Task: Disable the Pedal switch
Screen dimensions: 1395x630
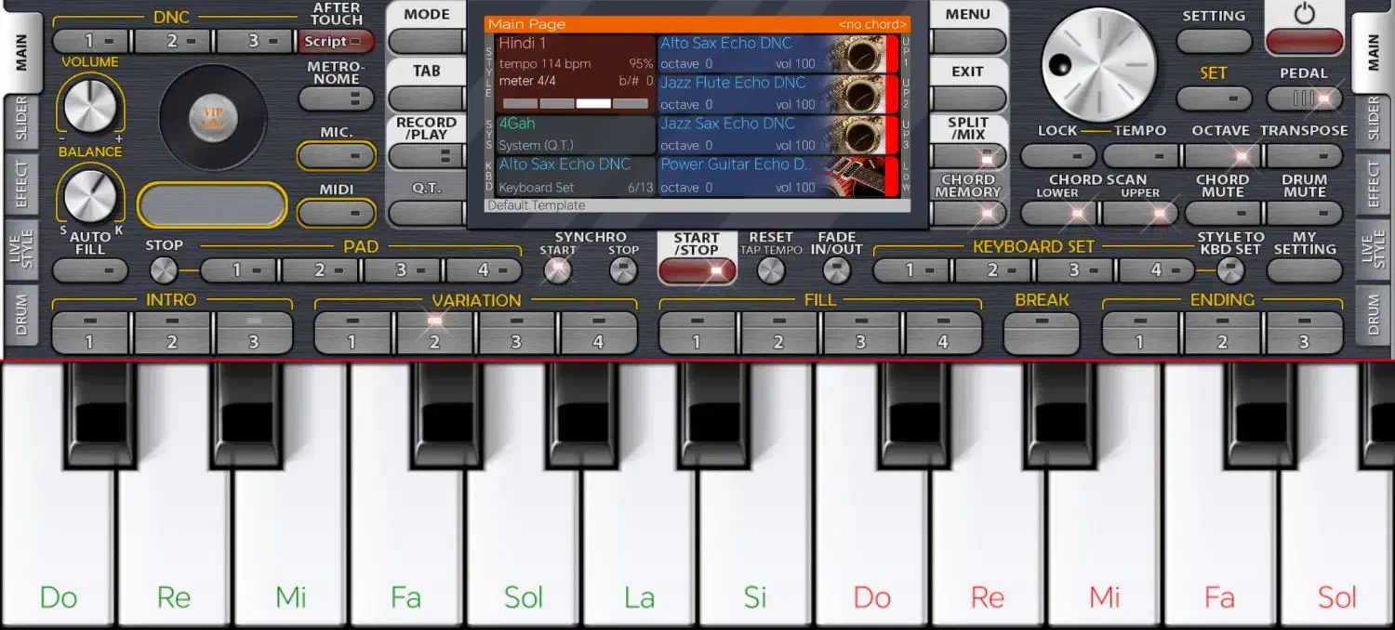Action: pyautogui.click(x=1304, y=98)
